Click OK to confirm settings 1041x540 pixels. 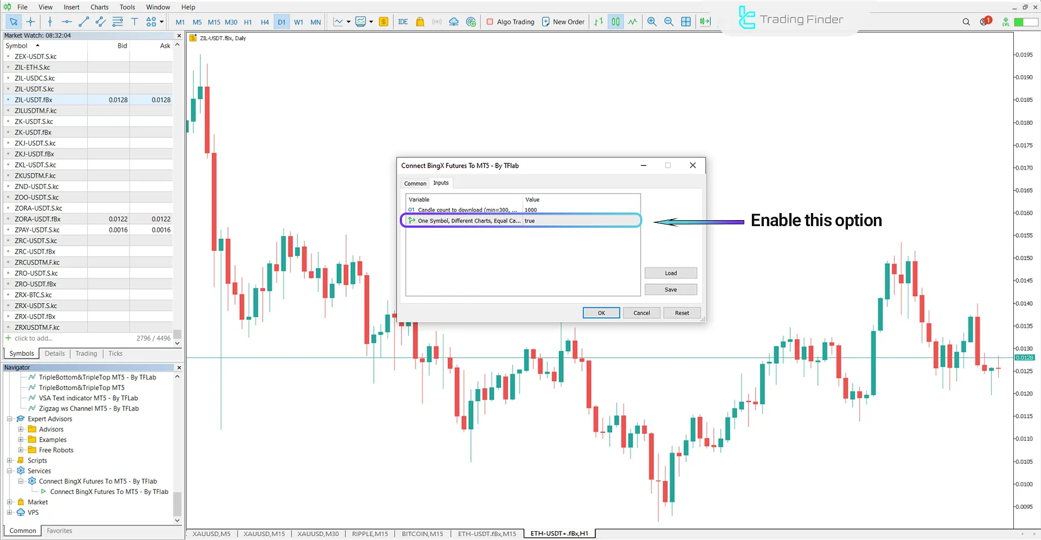[x=601, y=313]
